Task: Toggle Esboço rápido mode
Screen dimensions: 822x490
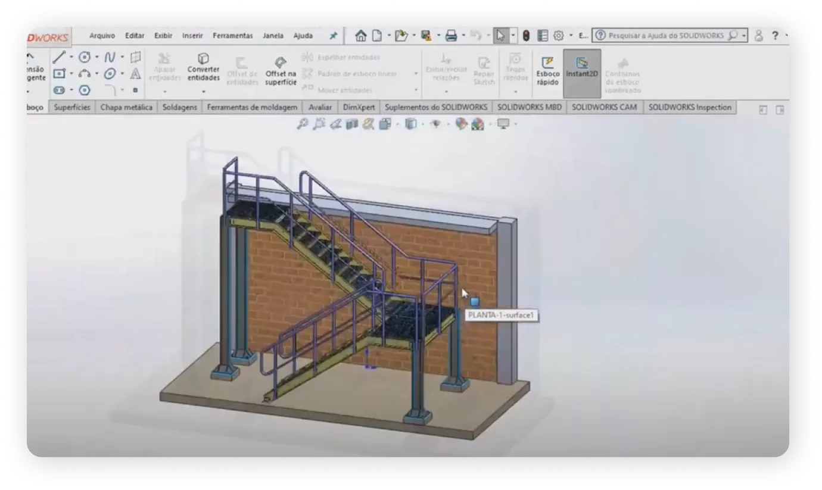Action: (x=547, y=71)
